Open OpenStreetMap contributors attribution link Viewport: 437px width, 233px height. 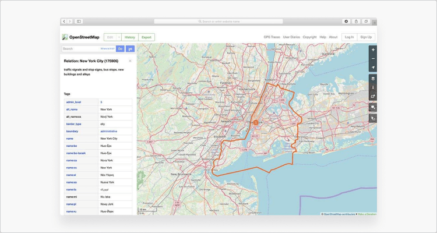click(x=339, y=214)
